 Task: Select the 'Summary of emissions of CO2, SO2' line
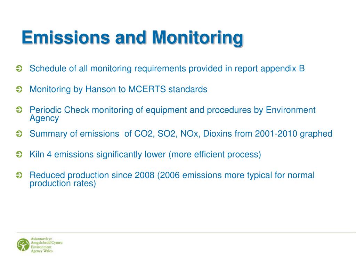(181, 134)
